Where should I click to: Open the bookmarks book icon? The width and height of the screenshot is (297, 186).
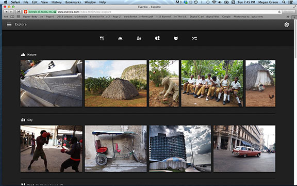(12, 17)
